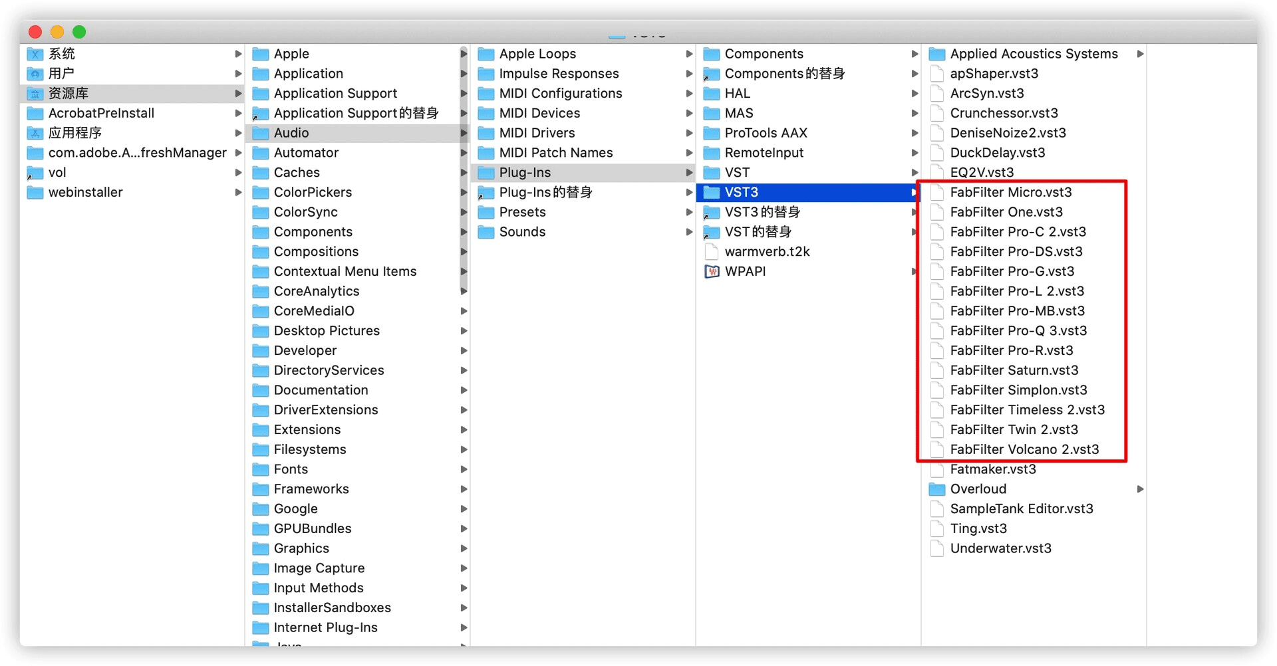Select DeniseNoize2.vst3 file

point(1008,133)
